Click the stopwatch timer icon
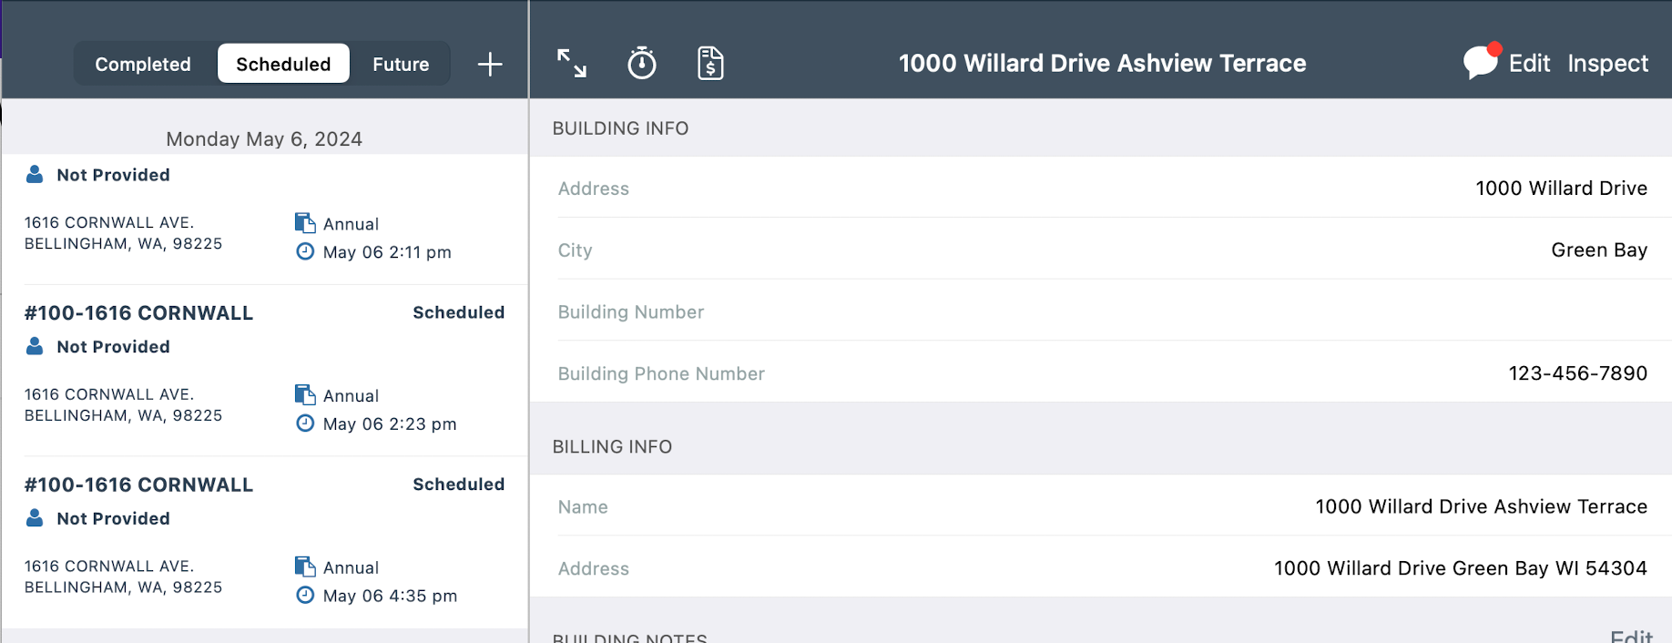The height and width of the screenshot is (643, 1672). (x=642, y=63)
